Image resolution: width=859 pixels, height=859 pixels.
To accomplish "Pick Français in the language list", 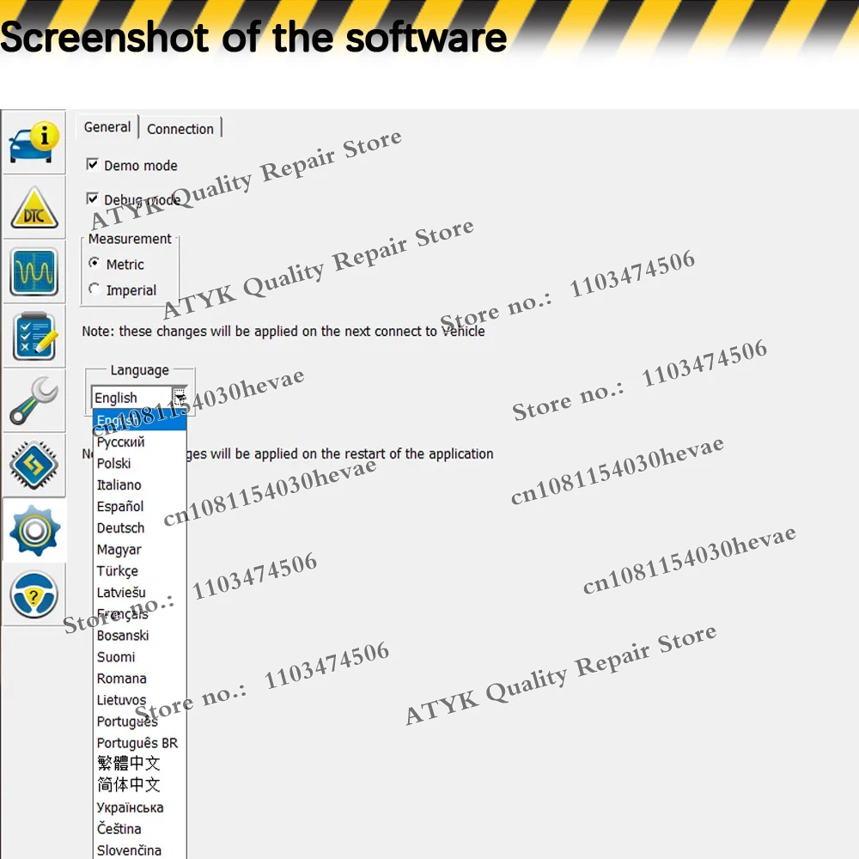I will click(x=140, y=613).
